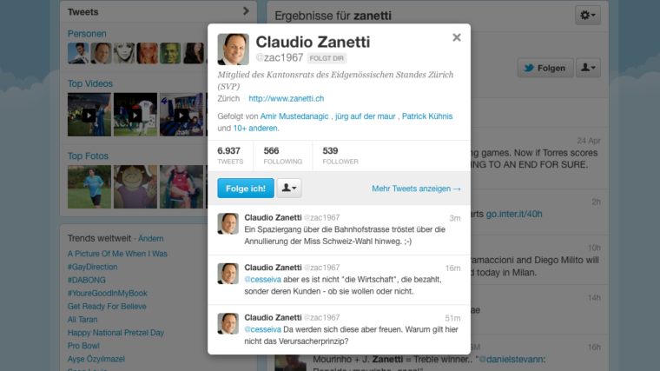Open Claudio Zanetti's large profile picture
The width and height of the screenshot is (660, 371).
(234, 50)
